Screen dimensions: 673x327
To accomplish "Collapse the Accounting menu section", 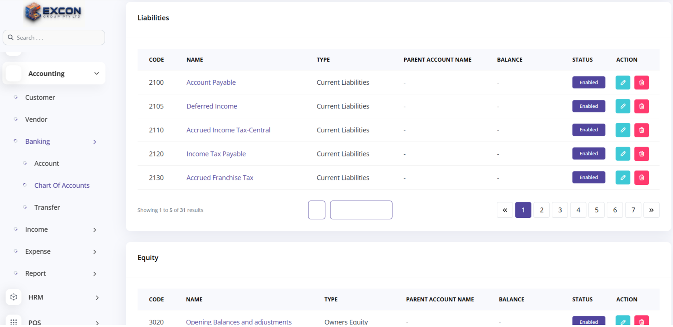I will click(96, 74).
